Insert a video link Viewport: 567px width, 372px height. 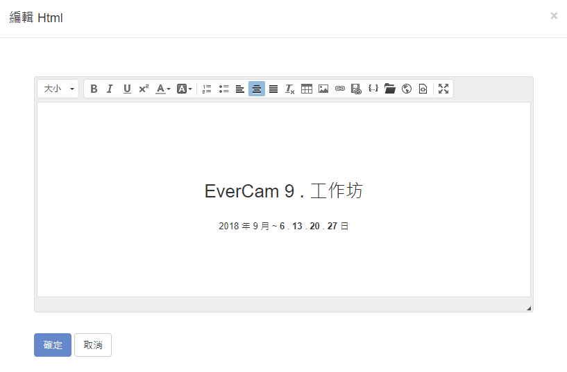pos(357,89)
